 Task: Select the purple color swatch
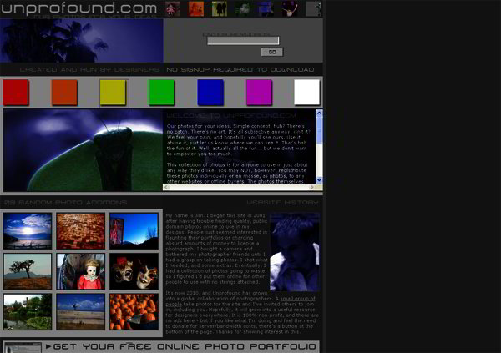pos(259,93)
